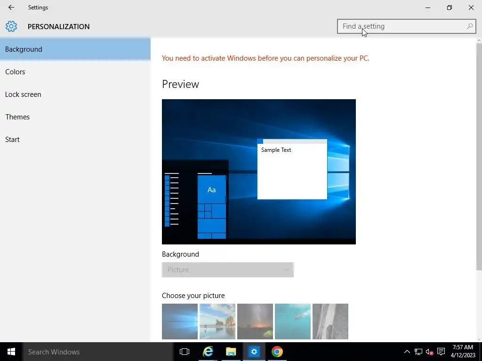
Task: Click the taskbar clock showing 7:57 AM
Action: pos(463,352)
